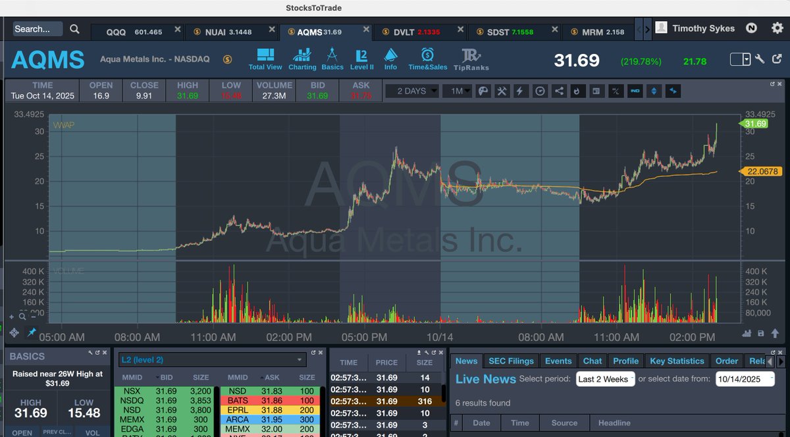
Task: Open the Charting module
Action: coord(302,59)
